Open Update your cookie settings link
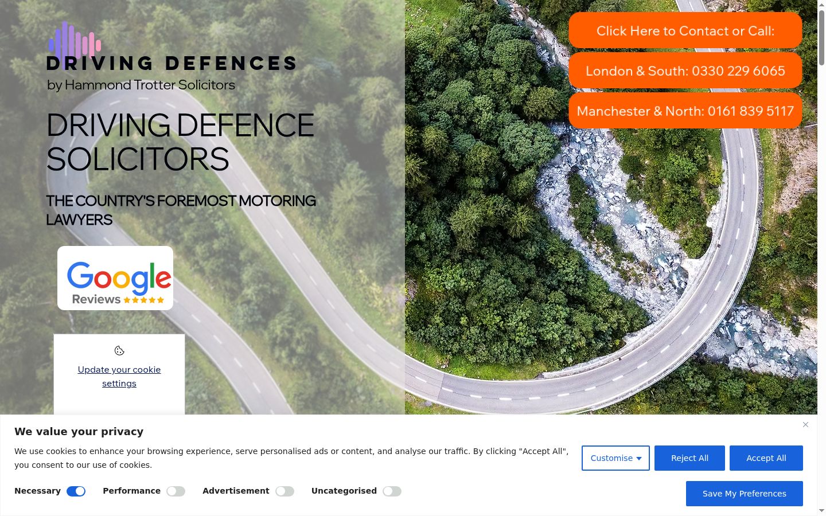The width and height of the screenshot is (826, 516). [119, 377]
